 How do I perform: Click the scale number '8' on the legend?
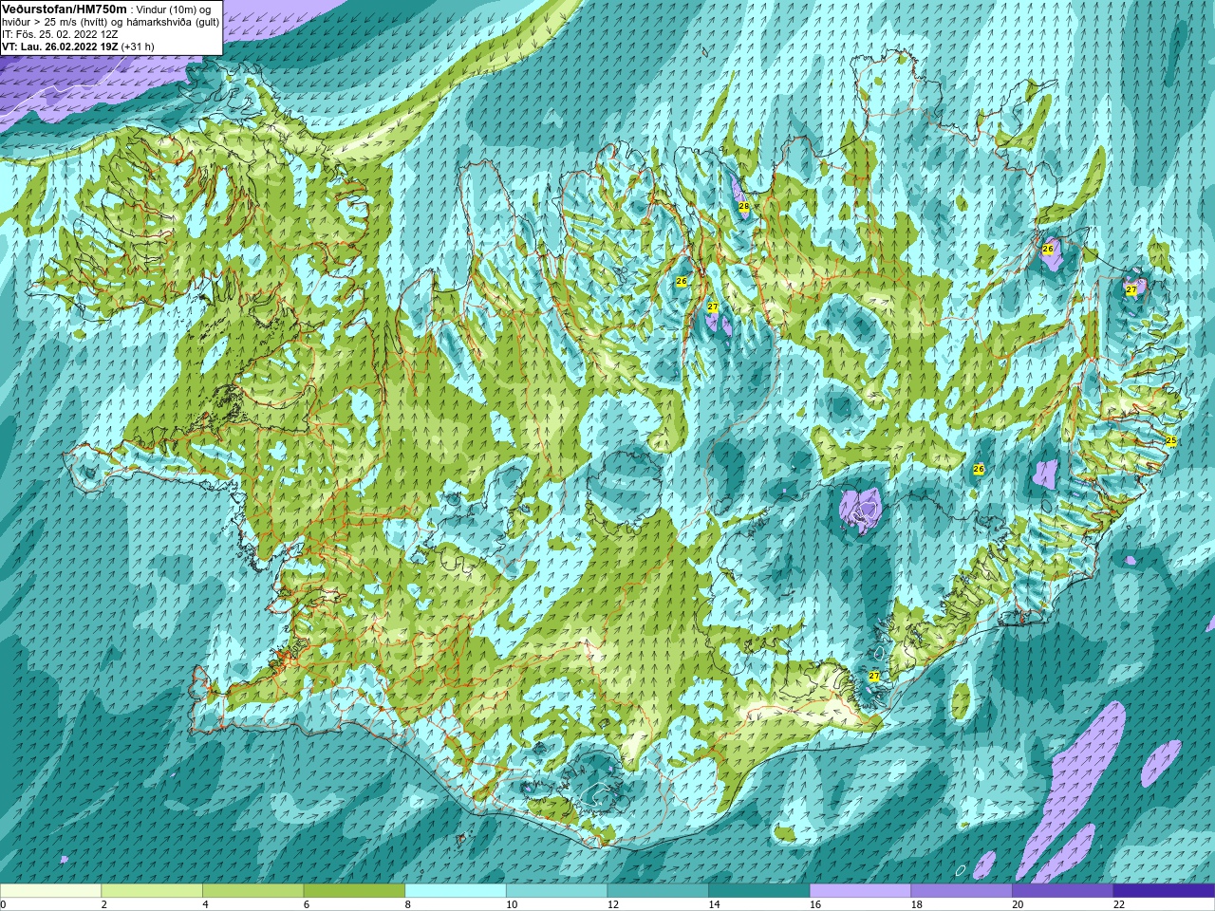tap(408, 904)
